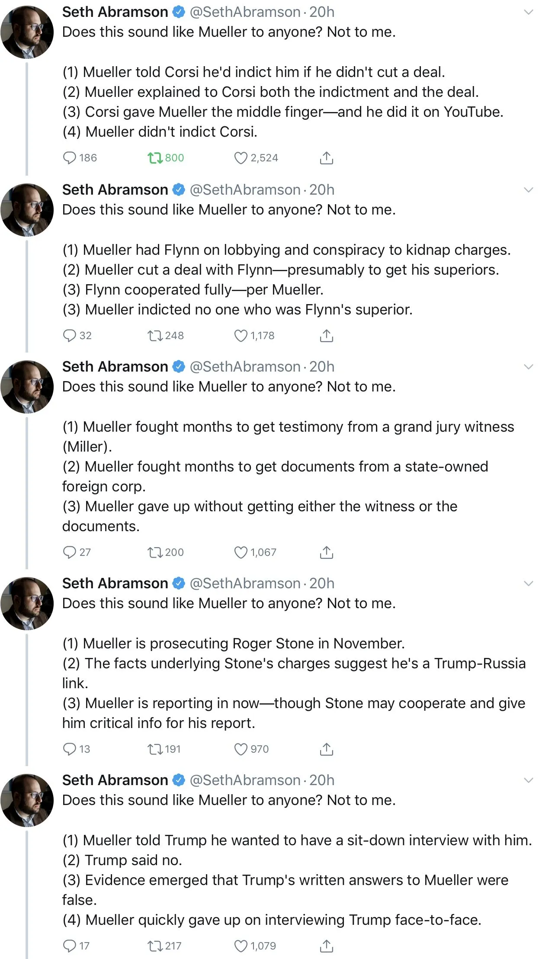539x959 pixels.
Task: Like the tweet with 2,524 likes
Action: [x=241, y=158]
